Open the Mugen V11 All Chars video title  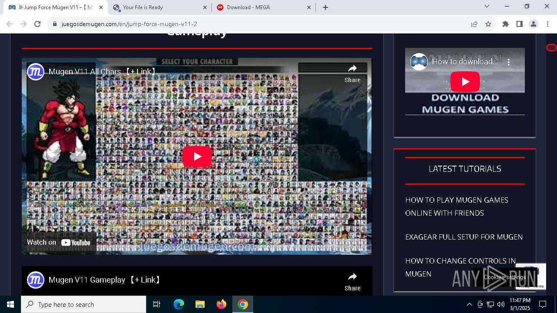(103, 72)
